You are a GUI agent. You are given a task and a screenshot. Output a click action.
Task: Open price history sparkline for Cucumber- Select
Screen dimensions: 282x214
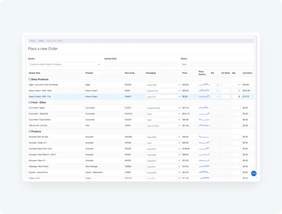click(x=204, y=108)
